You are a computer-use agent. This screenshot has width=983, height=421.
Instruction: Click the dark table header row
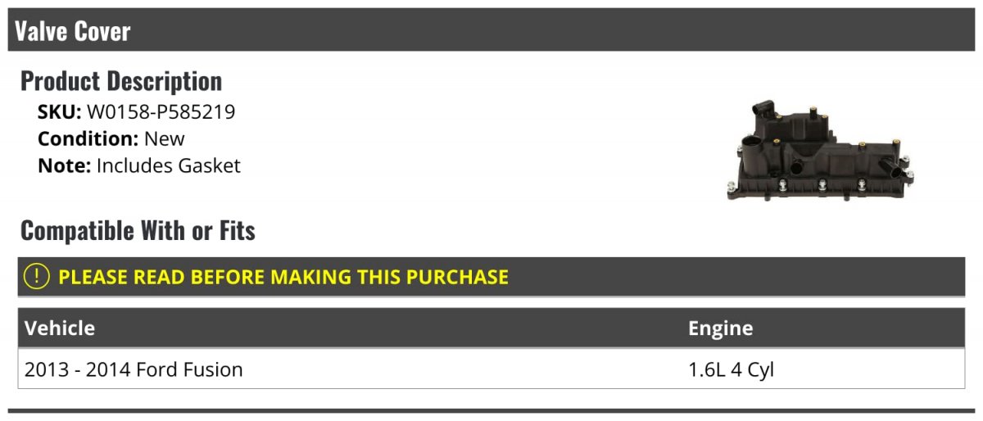[x=491, y=328]
